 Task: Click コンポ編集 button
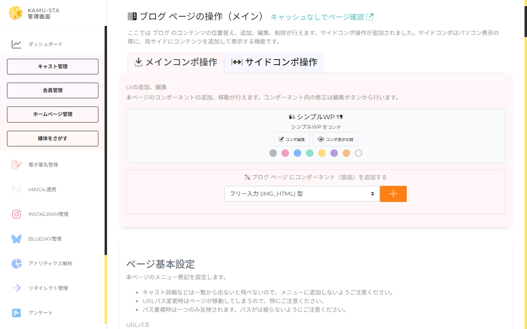coord(292,139)
